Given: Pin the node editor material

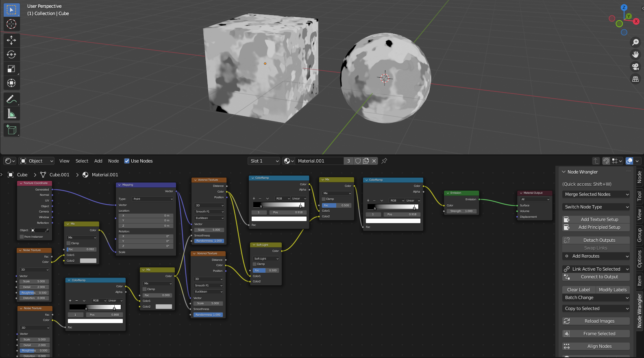Looking at the screenshot, I should pyautogui.click(x=384, y=161).
